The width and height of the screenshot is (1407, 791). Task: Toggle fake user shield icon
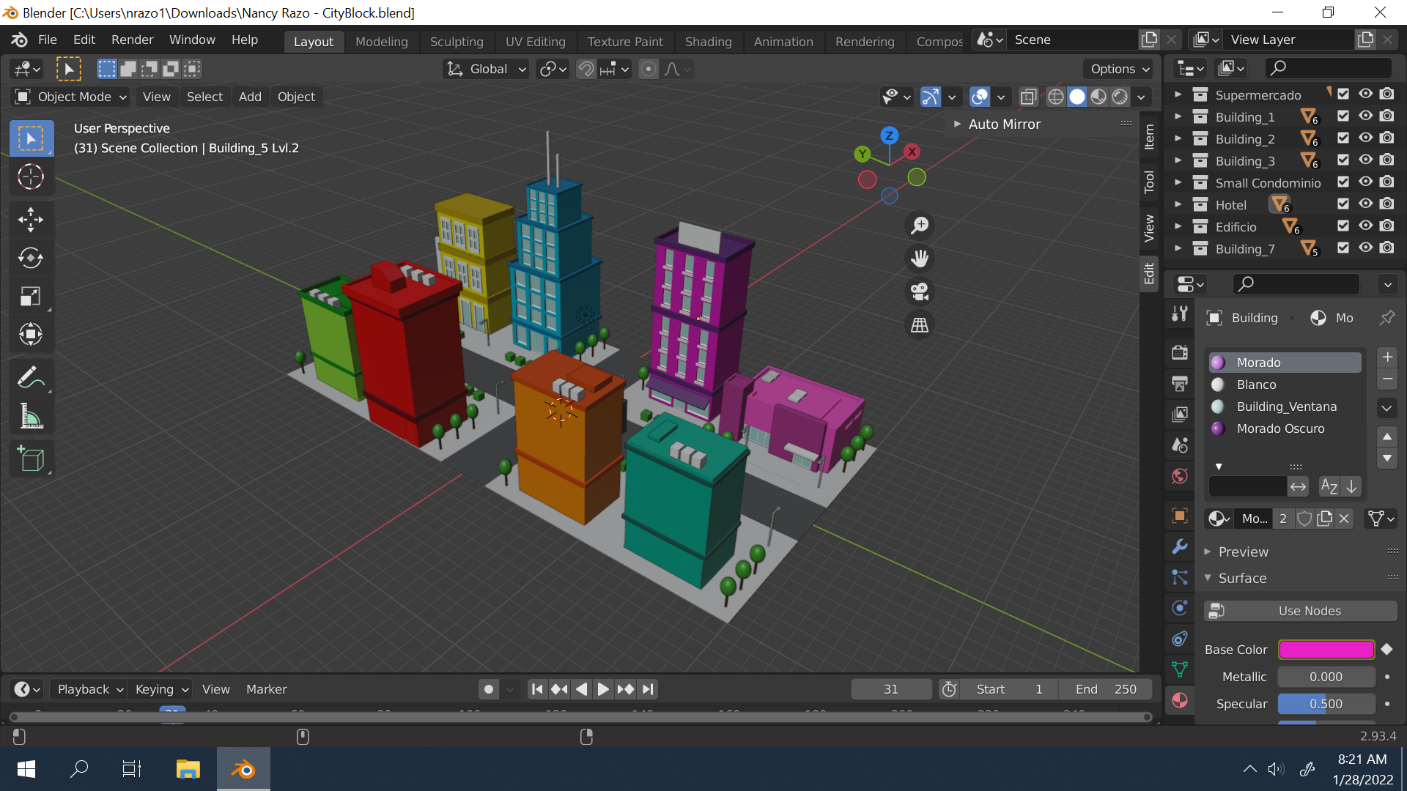pos(1304,519)
